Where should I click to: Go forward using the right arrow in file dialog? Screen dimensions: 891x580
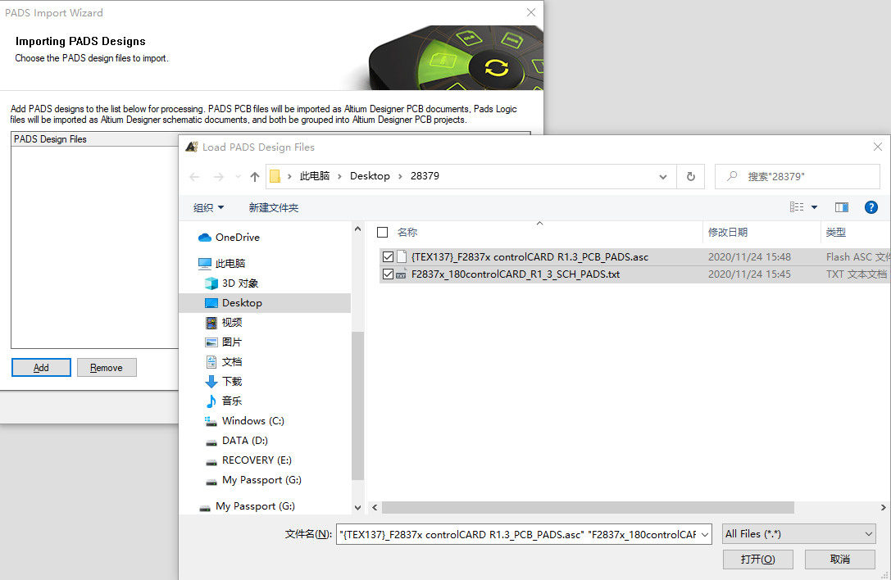tap(218, 177)
